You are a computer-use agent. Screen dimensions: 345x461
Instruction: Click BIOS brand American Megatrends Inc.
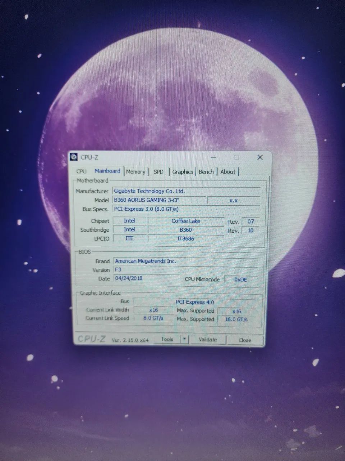coord(186,261)
